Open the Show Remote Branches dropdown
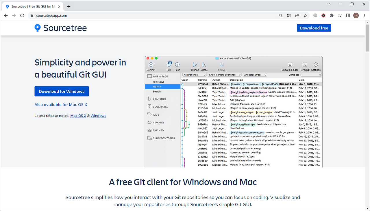Viewport: 370px width, 211px height. coord(225,75)
